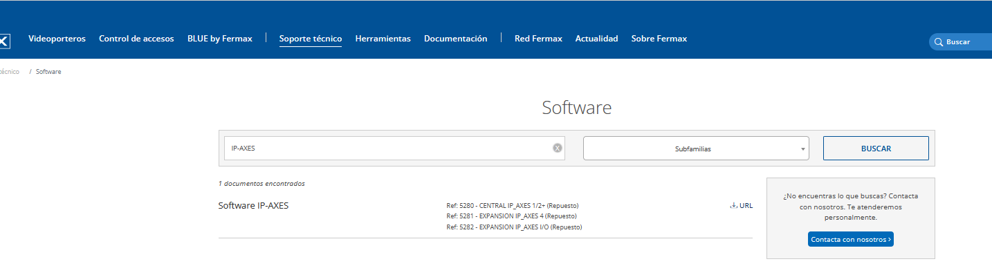The height and width of the screenshot is (266, 992).
Task: Clear the IP-AXES search field with X icon
Action: 558,148
